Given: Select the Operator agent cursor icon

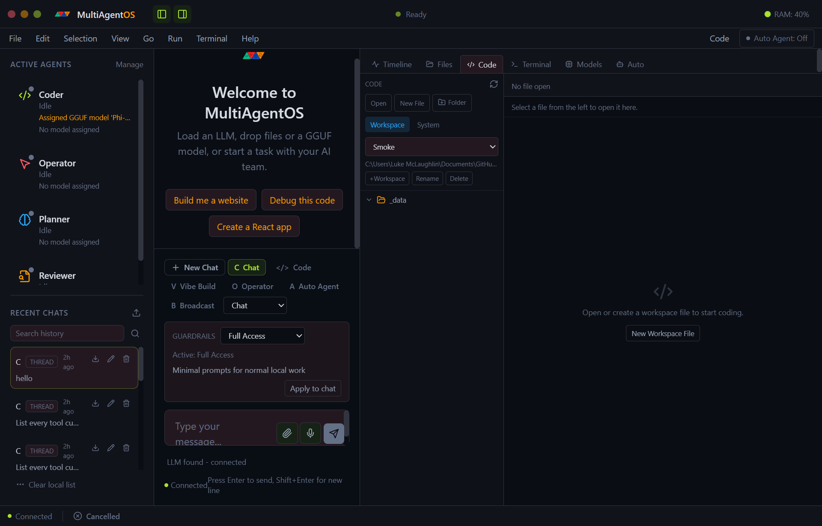Looking at the screenshot, I should click(x=25, y=163).
